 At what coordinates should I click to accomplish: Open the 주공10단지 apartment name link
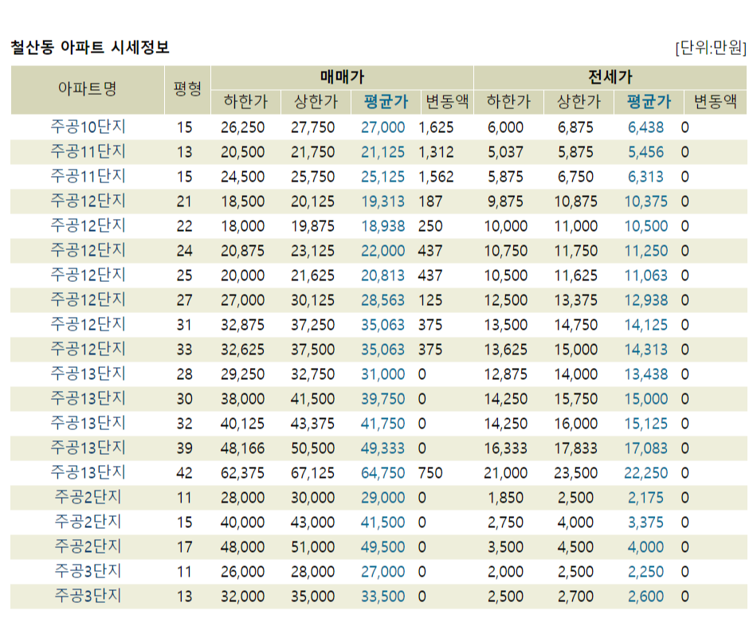click(88, 127)
